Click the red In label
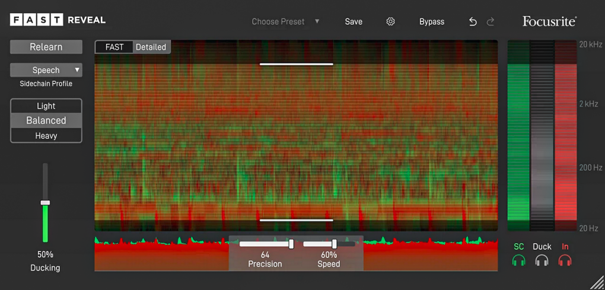 tap(565, 247)
